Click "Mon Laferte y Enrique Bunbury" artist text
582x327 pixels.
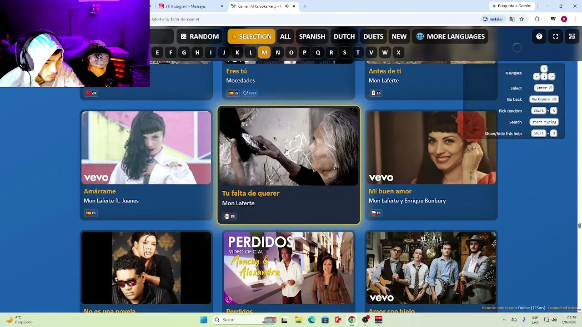coord(407,201)
